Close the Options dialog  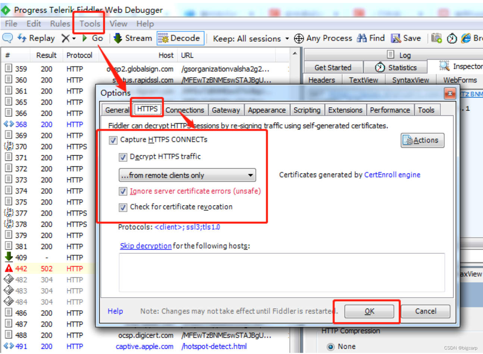tap(450, 93)
